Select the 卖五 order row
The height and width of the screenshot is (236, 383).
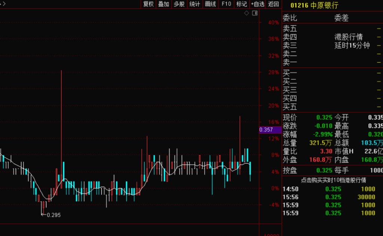(x=333, y=29)
